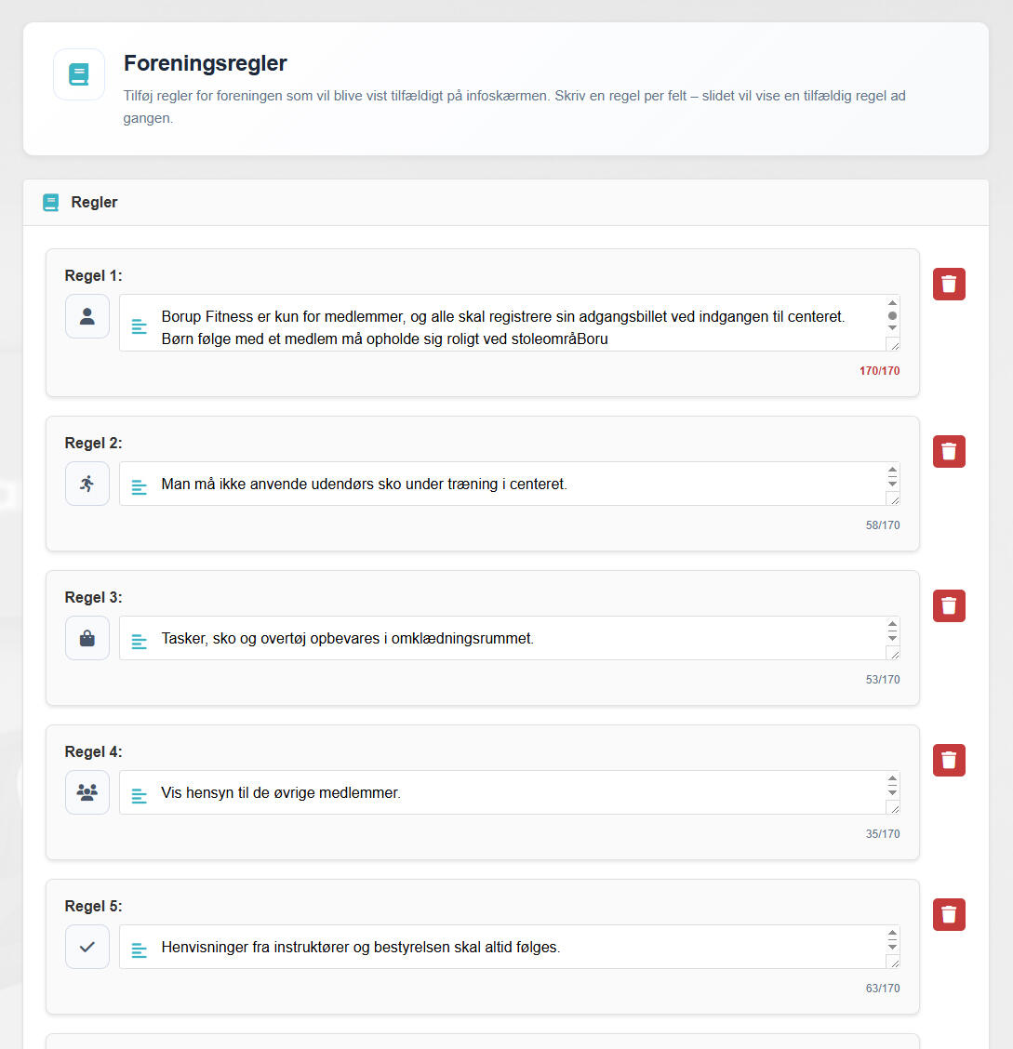Viewport: 1013px width, 1049px height.
Task: Edit the Regel 5 Henvisninger text field
Action: (509, 948)
